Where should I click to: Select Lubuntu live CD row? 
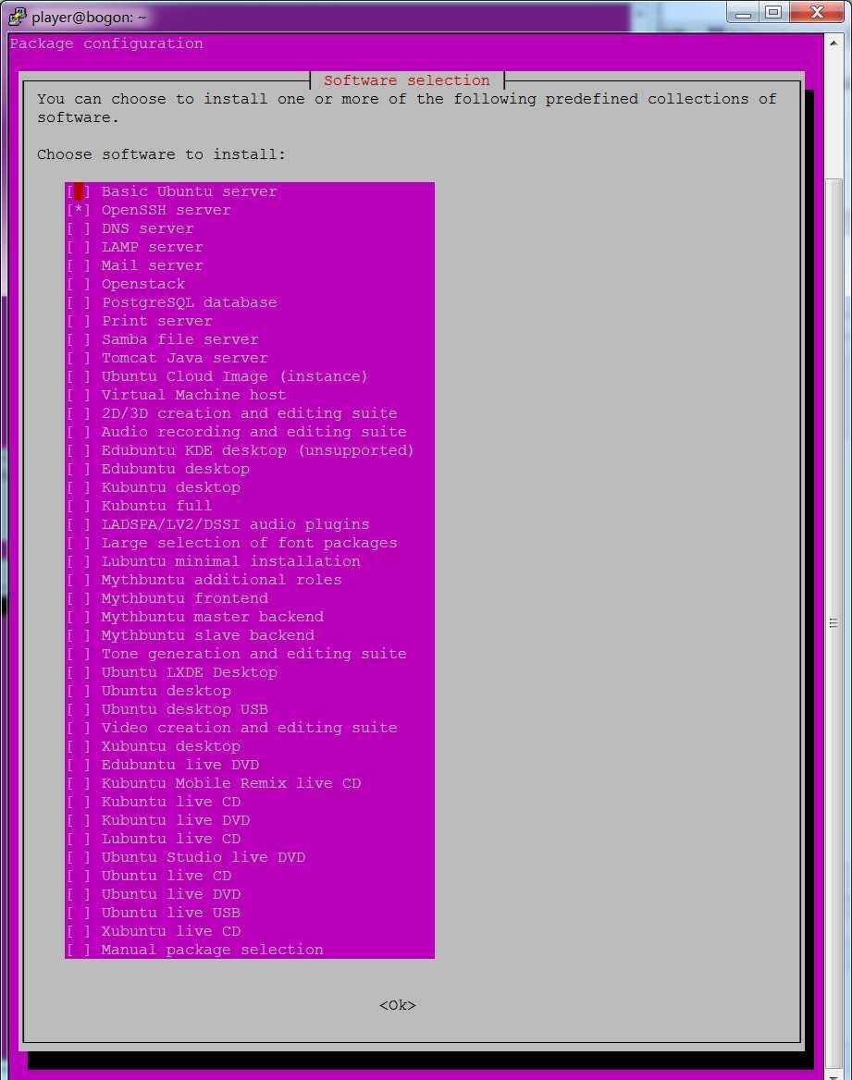pos(250,839)
